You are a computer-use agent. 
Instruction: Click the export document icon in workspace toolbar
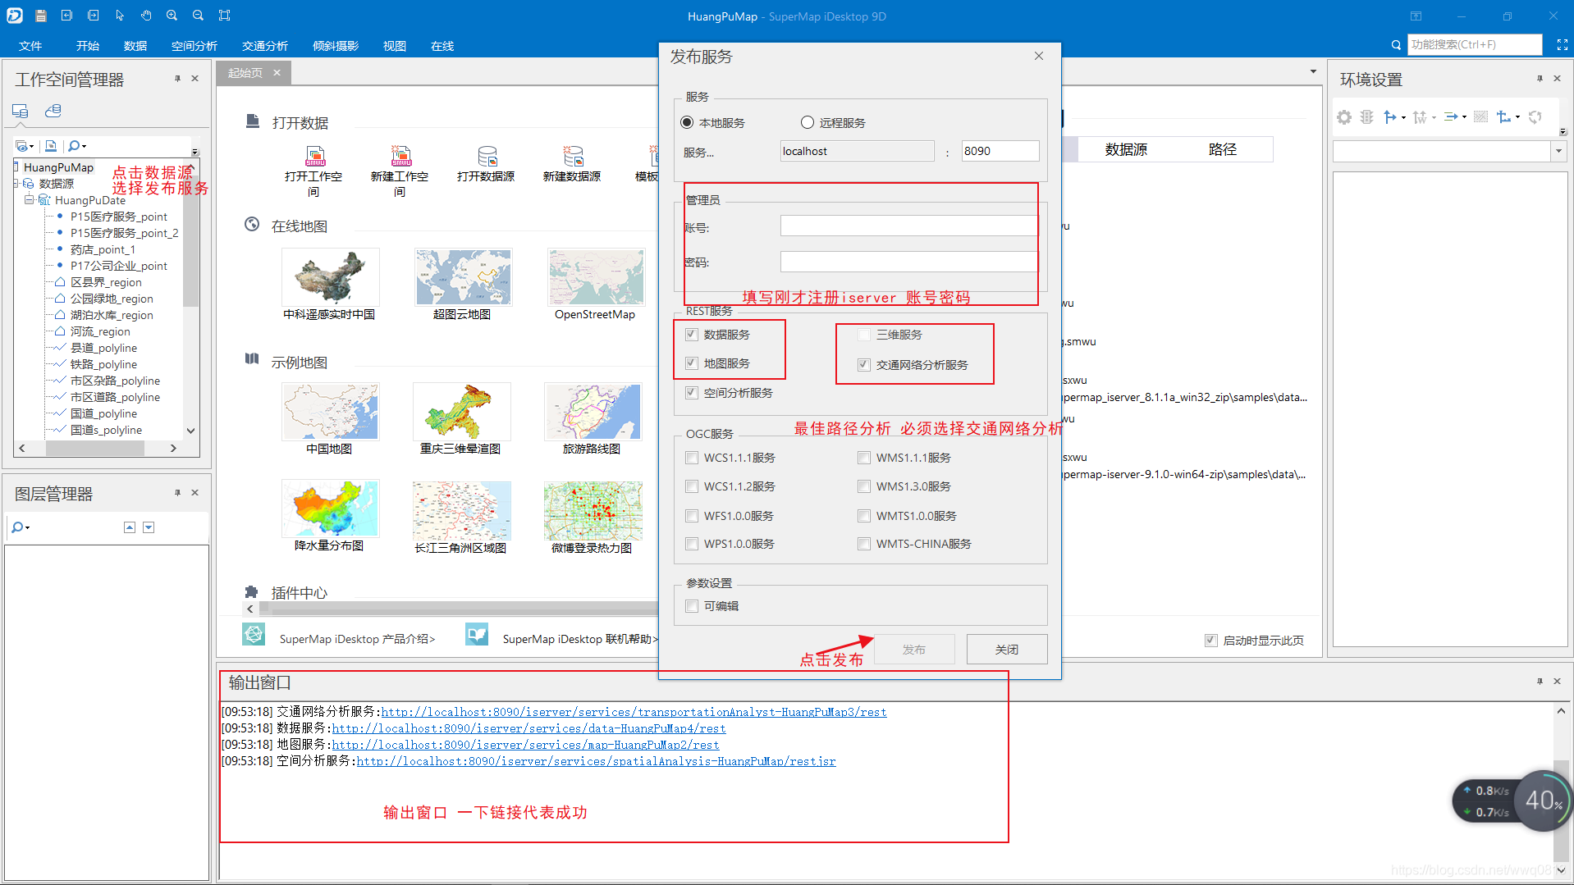[x=51, y=146]
